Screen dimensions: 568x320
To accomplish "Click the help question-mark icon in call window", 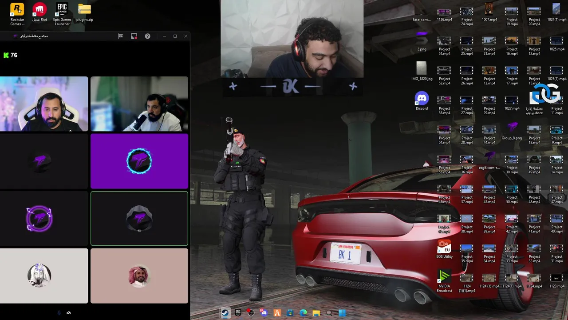I will (147, 36).
